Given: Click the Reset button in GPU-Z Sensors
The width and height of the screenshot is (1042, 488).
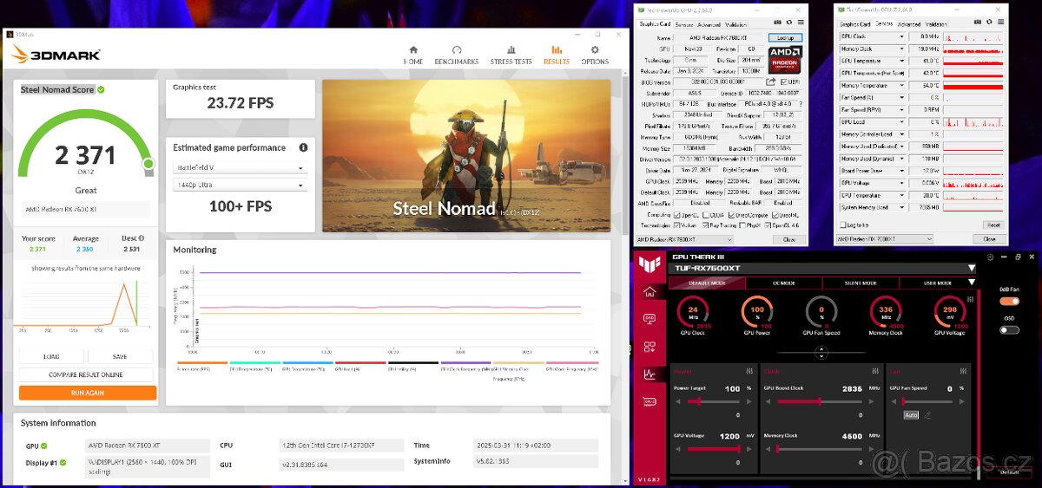Looking at the screenshot, I should point(993,225).
